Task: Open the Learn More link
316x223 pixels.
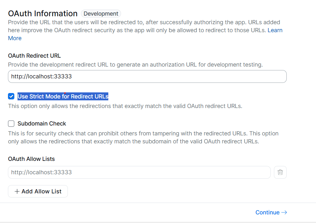Action: point(275,30)
